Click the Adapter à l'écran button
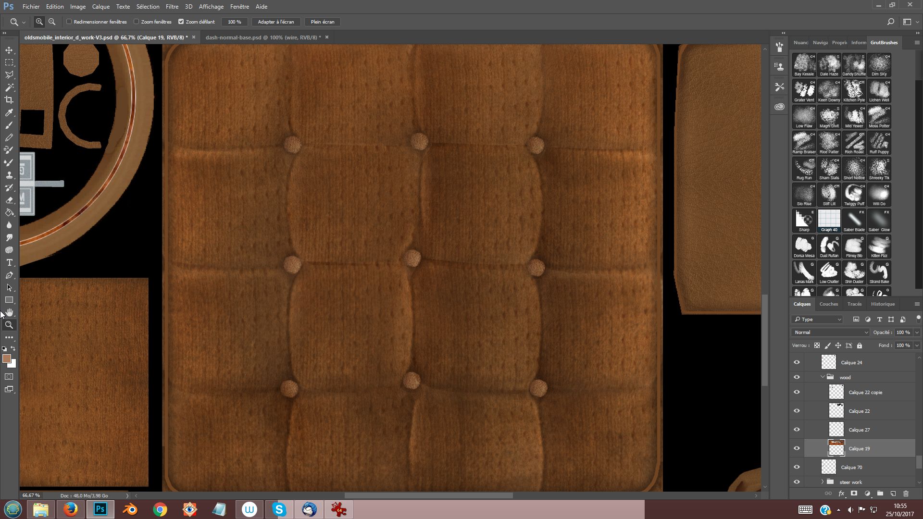This screenshot has height=519, width=923. point(275,22)
